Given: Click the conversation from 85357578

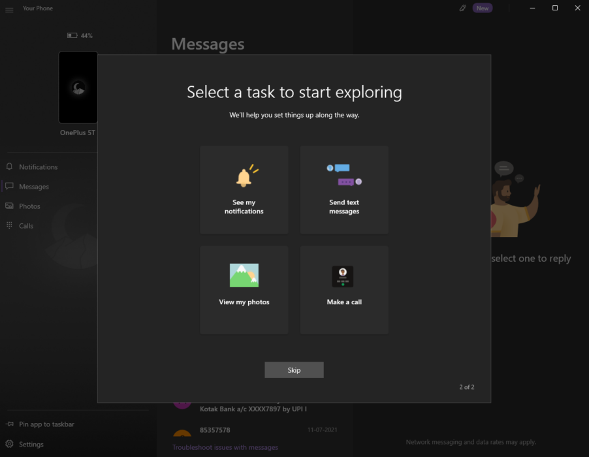Looking at the screenshot, I should pyautogui.click(x=215, y=430).
